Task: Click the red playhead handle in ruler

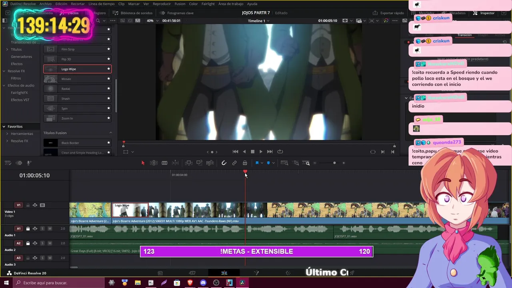Action: click(245, 172)
